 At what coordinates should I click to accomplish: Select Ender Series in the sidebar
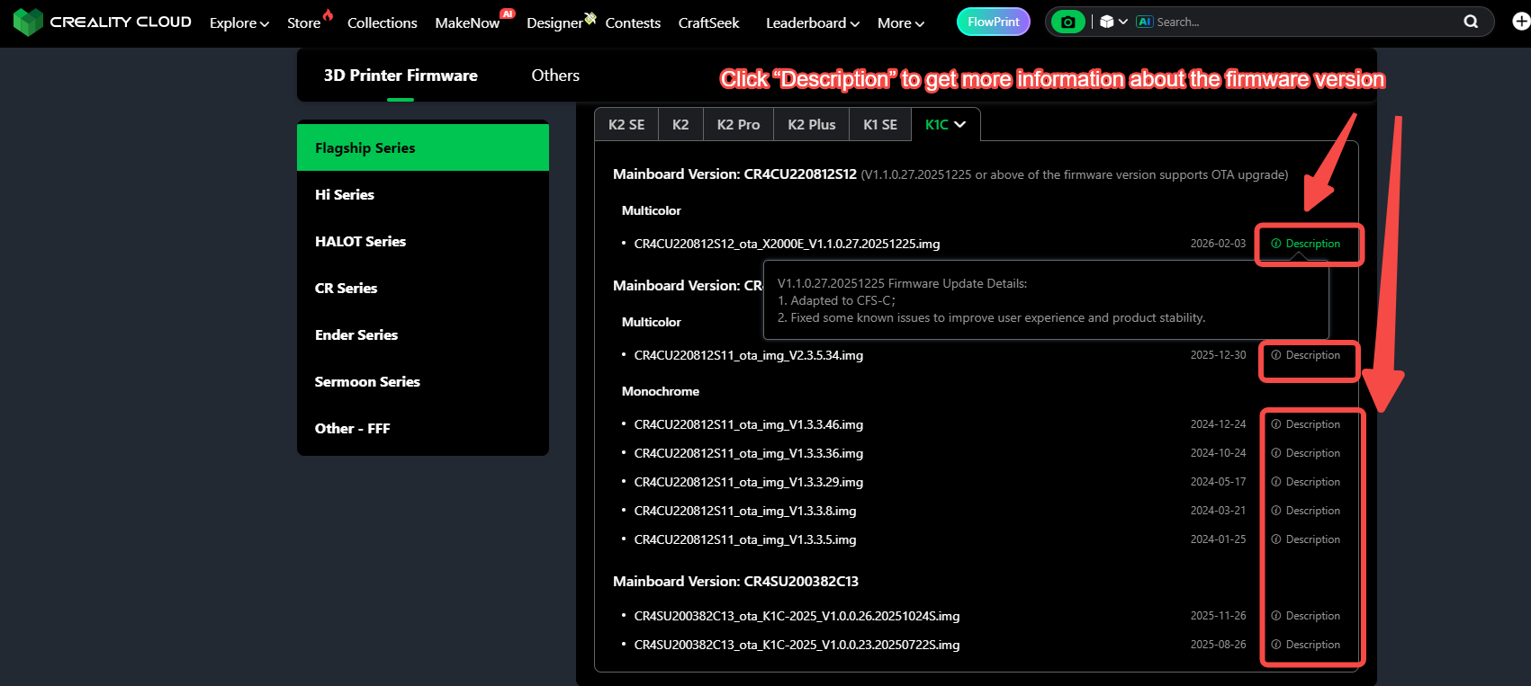(x=356, y=334)
